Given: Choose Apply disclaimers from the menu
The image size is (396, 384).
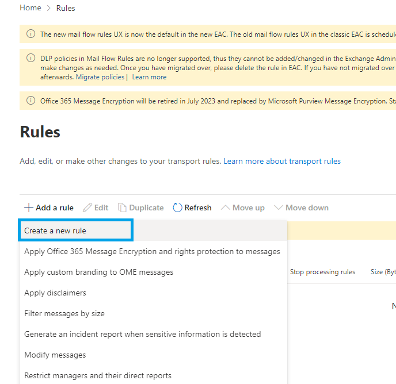Looking at the screenshot, I should pos(55,293).
